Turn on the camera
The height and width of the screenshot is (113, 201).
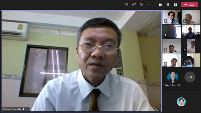point(160,5)
